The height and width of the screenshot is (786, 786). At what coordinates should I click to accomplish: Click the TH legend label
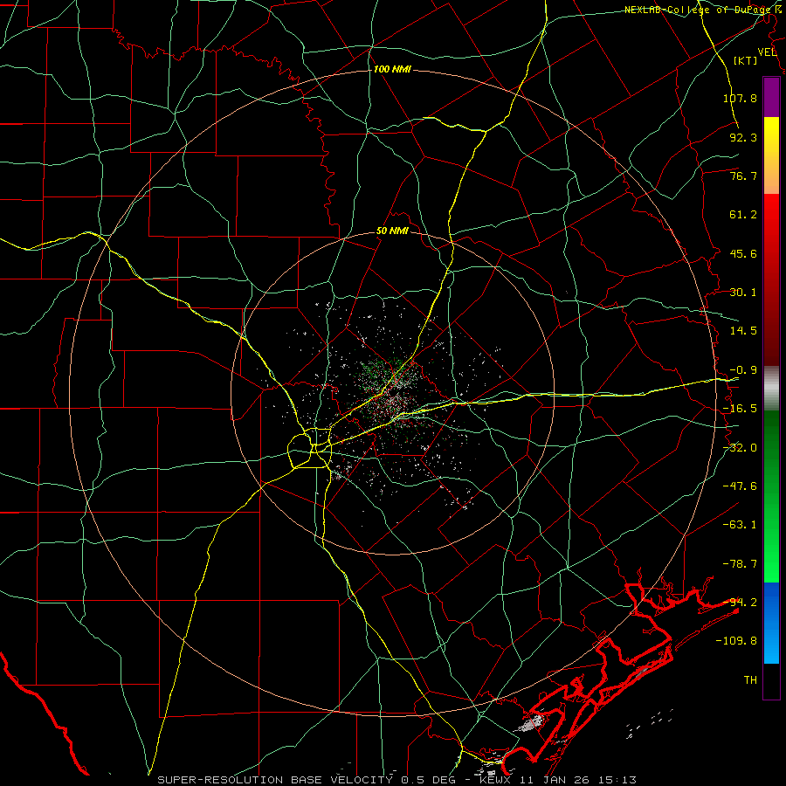(x=750, y=680)
